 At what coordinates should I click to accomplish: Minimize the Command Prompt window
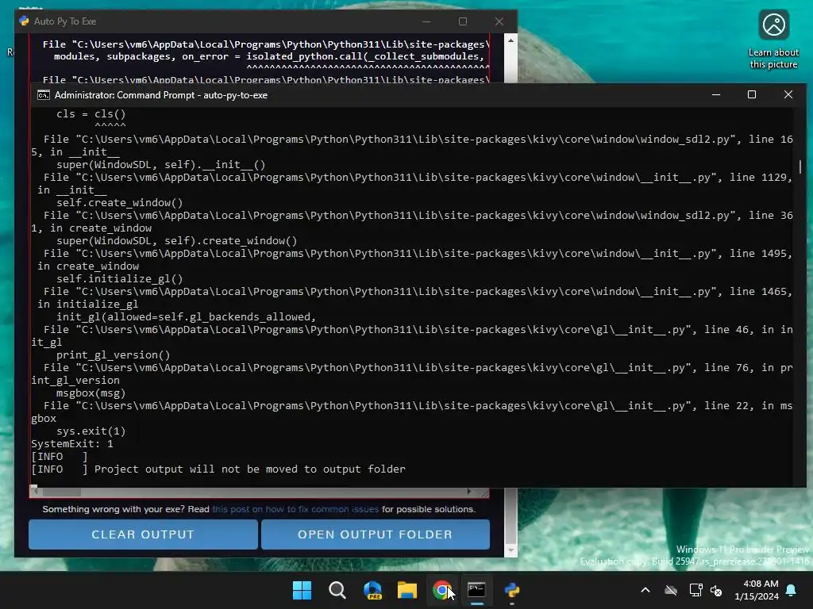716,95
